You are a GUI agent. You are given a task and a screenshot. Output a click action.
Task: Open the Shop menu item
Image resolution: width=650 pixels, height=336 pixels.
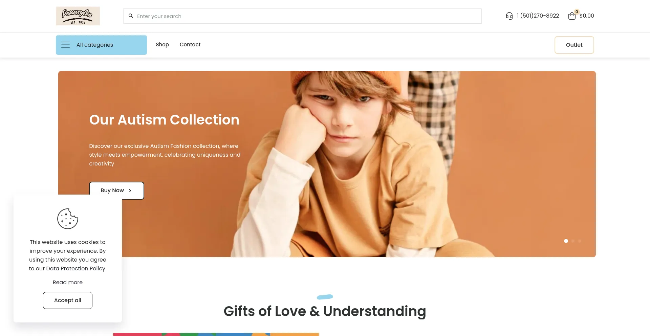pos(162,45)
